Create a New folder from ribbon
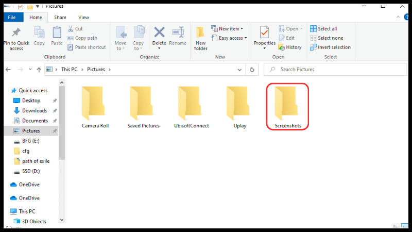 point(200,38)
